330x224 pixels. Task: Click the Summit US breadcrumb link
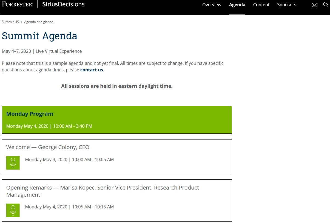click(x=10, y=22)
